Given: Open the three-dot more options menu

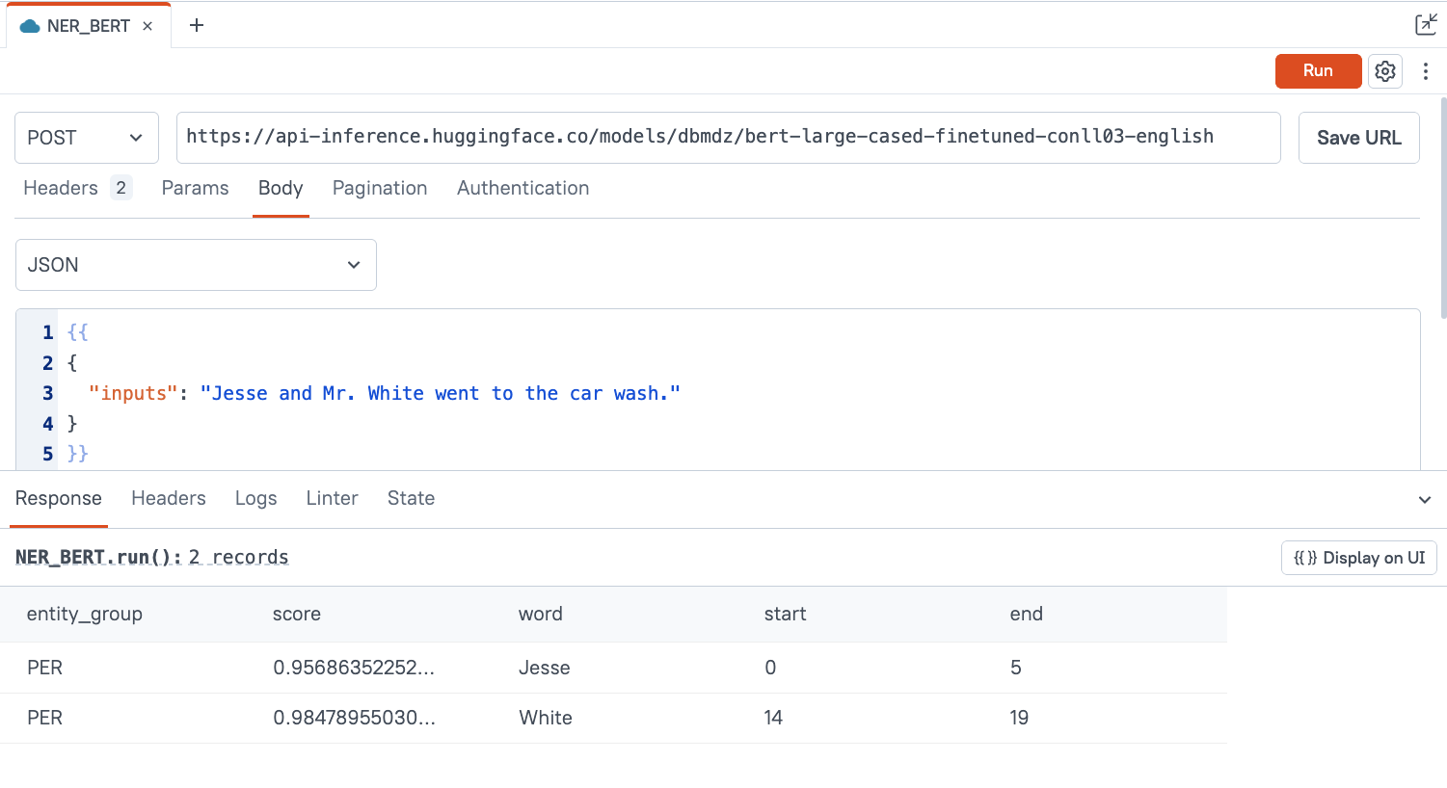Looking at the screenshot, I should pyautogui.click(x=1426, y=71).
